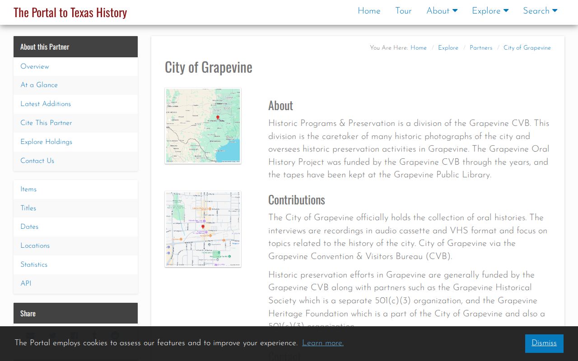
Task: Open the API link
Action: 75,283
